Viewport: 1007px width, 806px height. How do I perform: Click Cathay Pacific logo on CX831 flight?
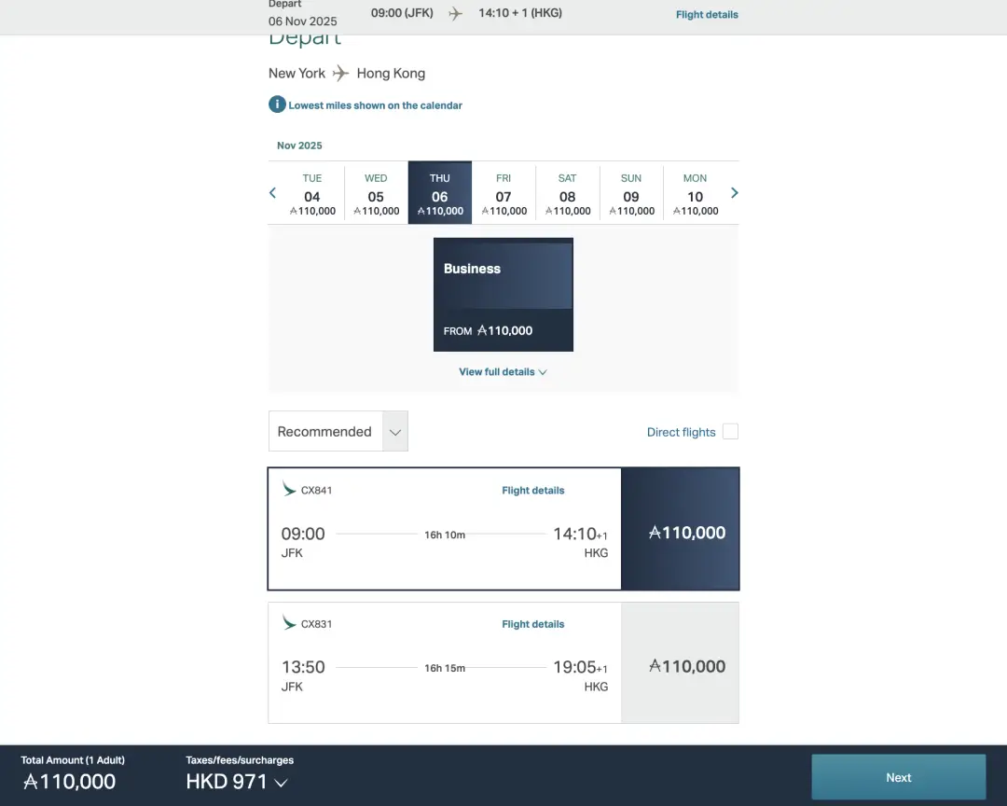(289, 623)
